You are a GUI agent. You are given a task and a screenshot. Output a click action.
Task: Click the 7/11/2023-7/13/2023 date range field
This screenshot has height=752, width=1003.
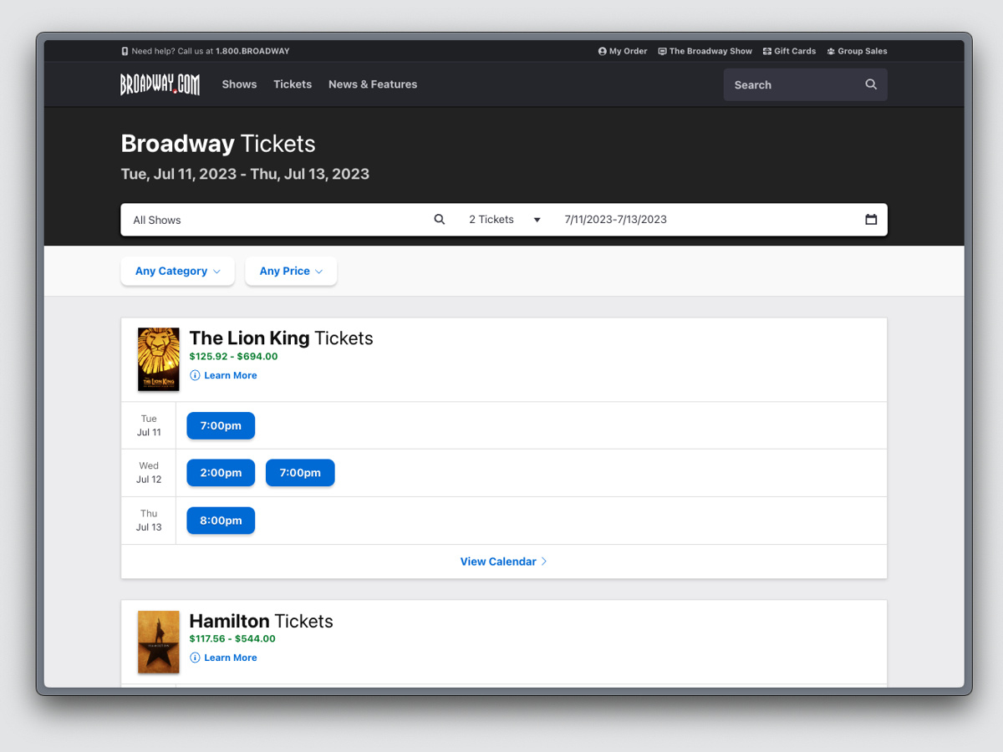click(x=721, y=220)
